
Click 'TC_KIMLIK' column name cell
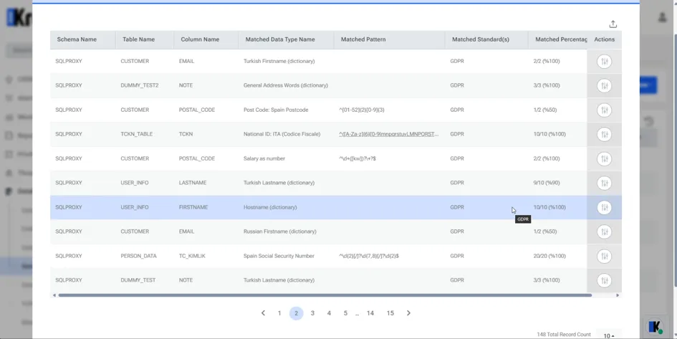(x=192, y=256)
